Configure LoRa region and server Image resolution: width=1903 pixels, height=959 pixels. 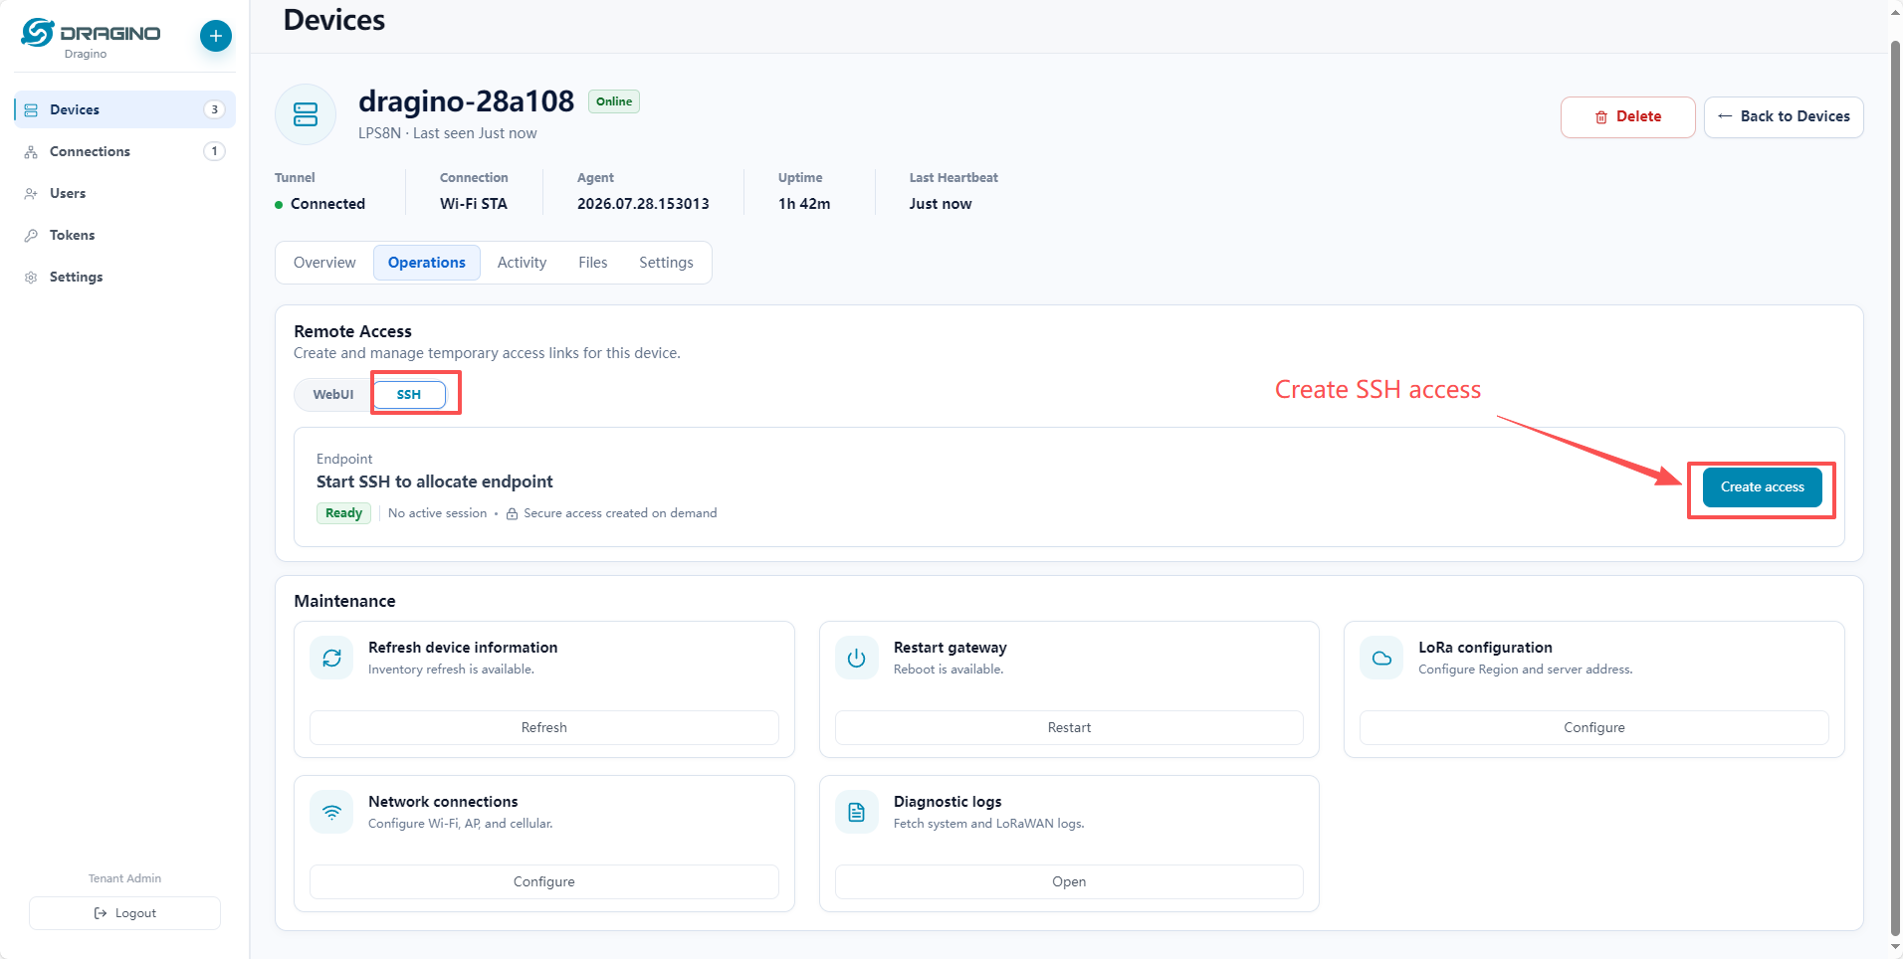[1593, 728]
